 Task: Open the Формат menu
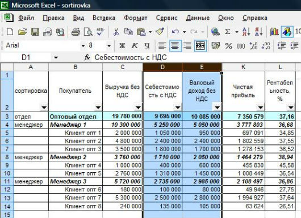click(x=136, y=18)
